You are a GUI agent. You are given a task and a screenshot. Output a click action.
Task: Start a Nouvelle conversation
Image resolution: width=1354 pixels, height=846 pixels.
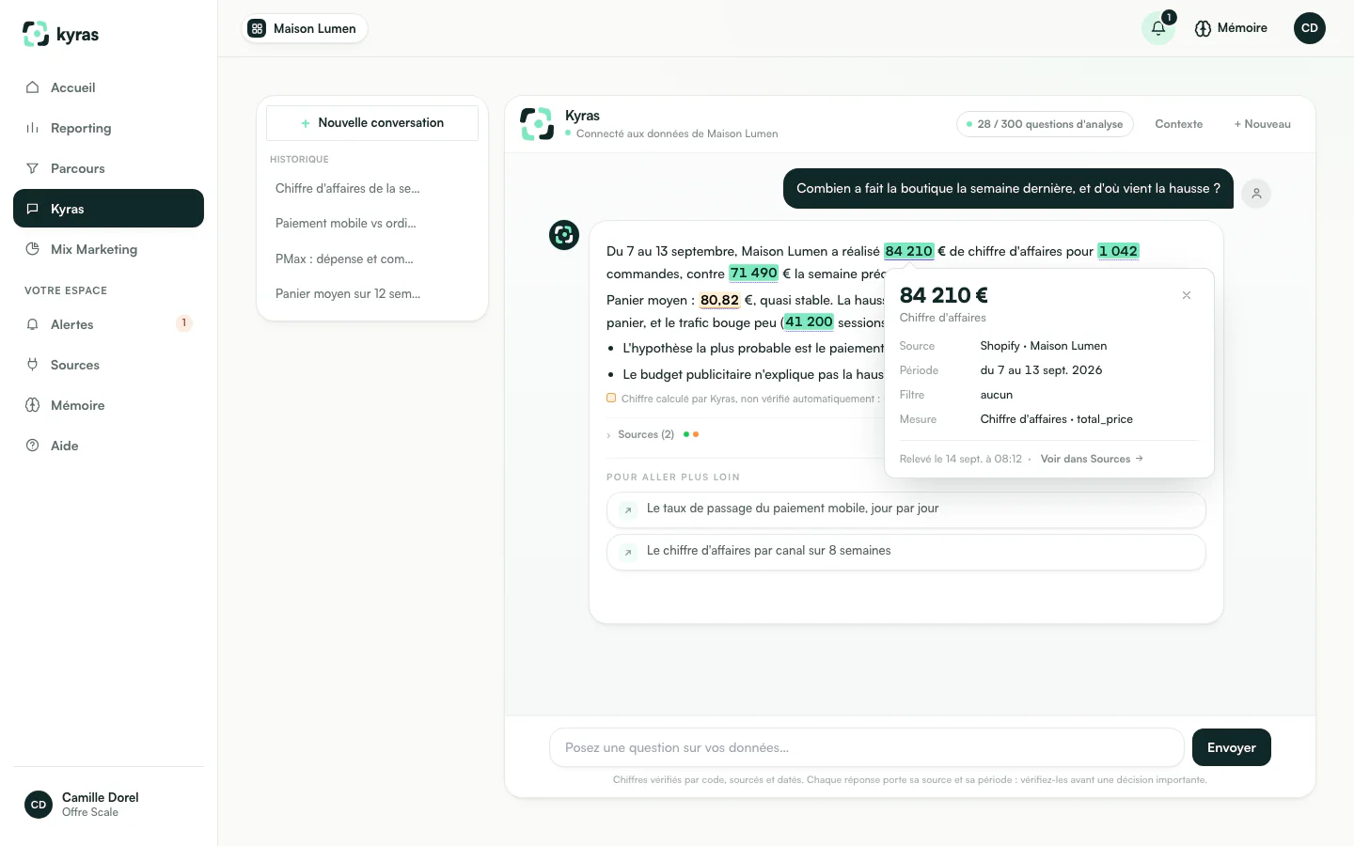pyautogui.click(x=372, y=123)
